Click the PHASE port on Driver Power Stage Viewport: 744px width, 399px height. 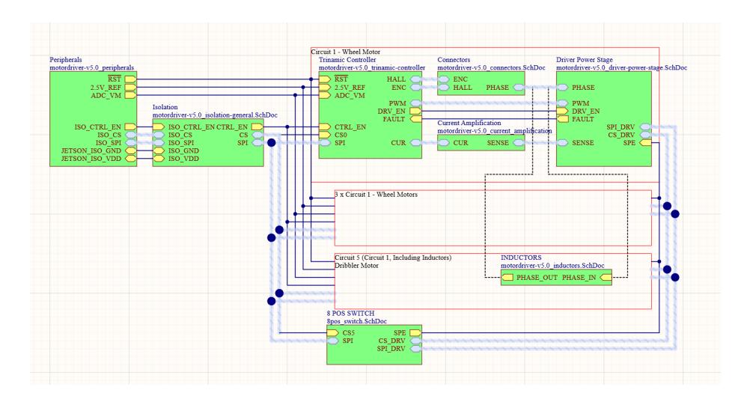562,88
